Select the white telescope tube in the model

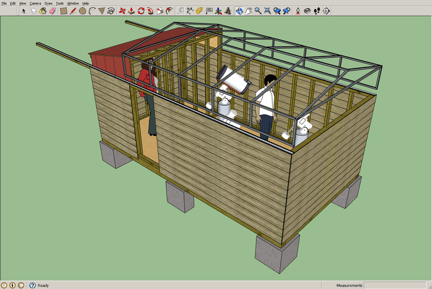point(233,80)
